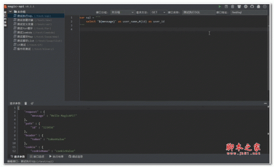Run the API with green play icon

(220, 6)
